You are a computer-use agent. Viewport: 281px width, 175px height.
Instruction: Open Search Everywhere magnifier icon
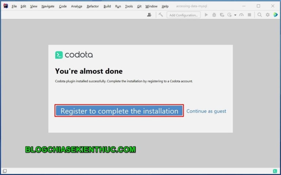tap(259, 15)
